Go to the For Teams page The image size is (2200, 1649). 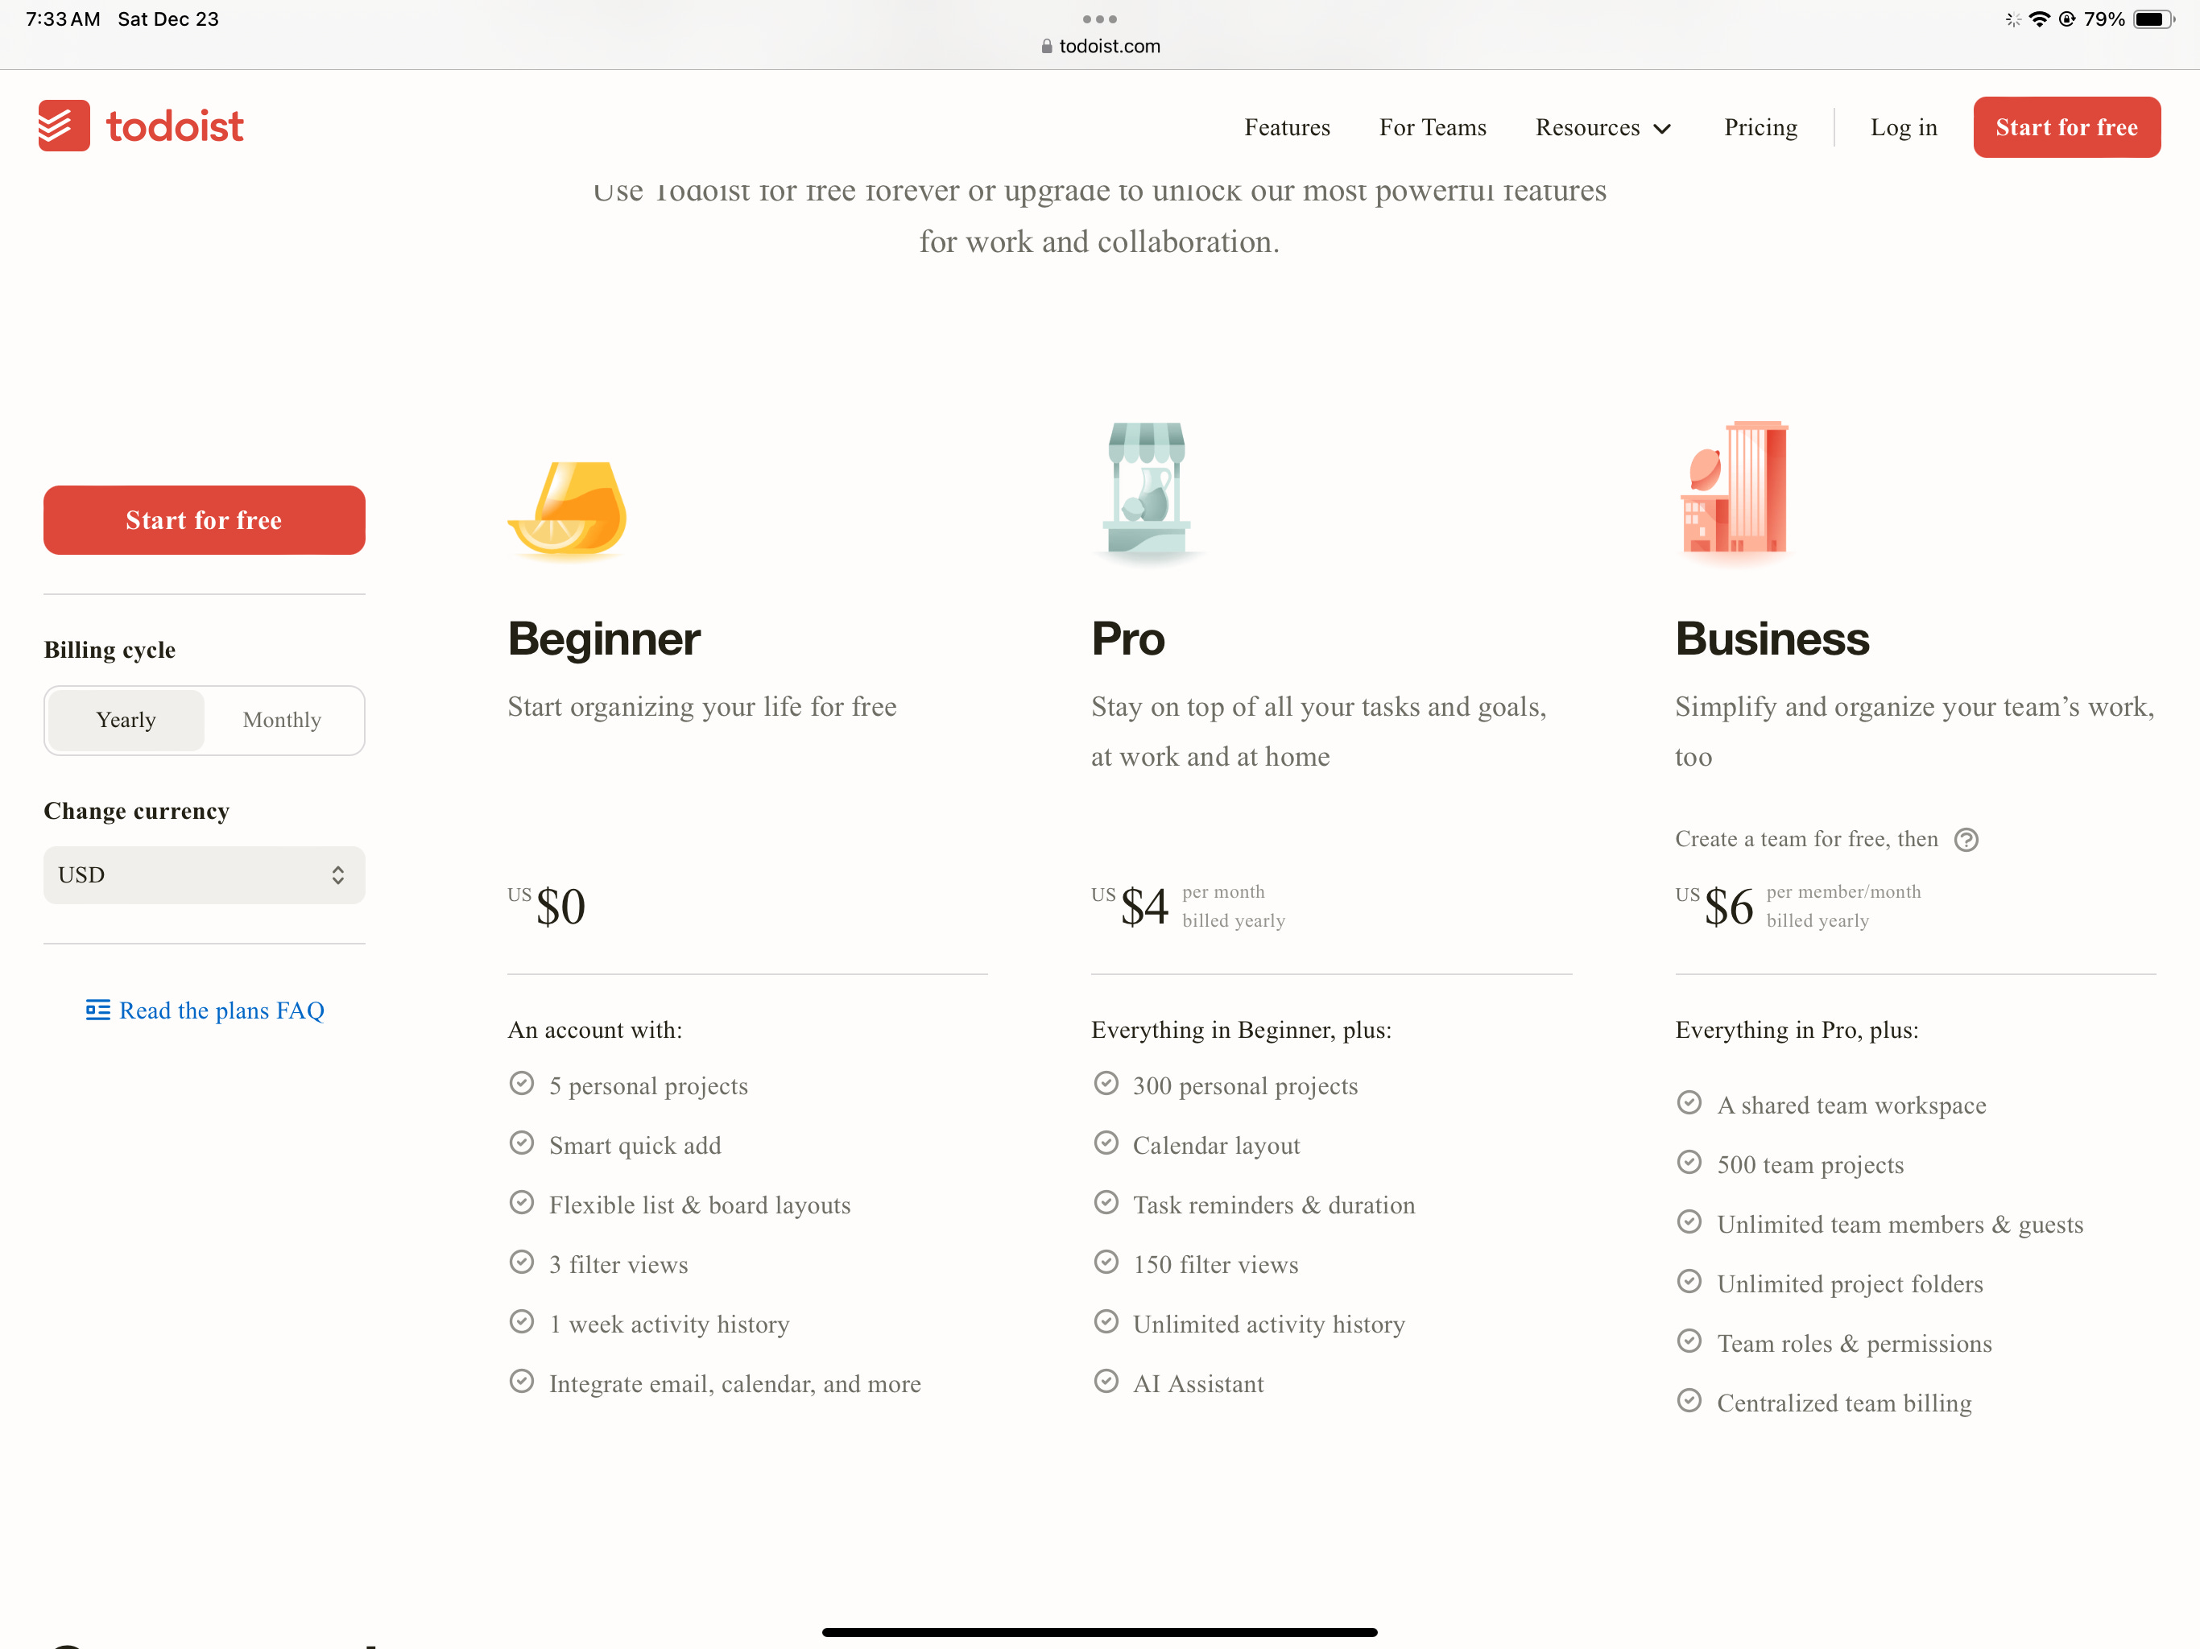click(x=1433, y=127)
